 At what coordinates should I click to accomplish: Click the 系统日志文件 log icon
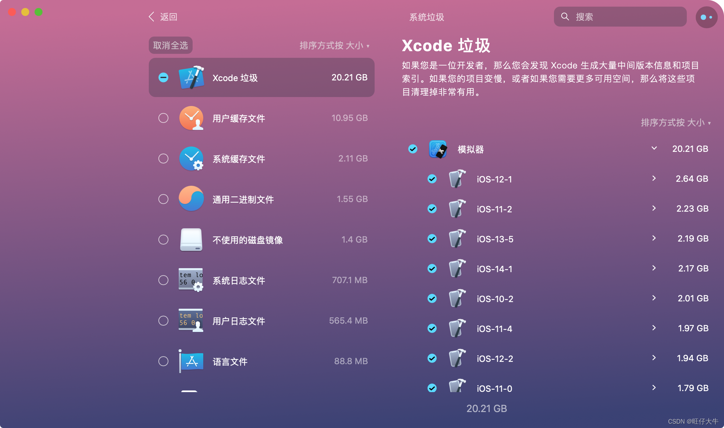pyautogui.click(x=191, y=280)
